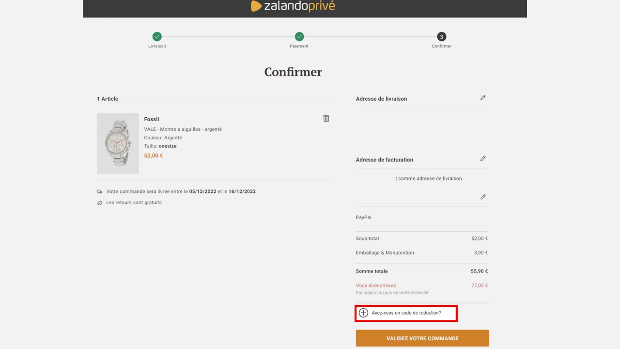Screen dimensions: 620x349
Task: Click "Par rapport au prix de vente conseillé"
Action: point(392,293)
